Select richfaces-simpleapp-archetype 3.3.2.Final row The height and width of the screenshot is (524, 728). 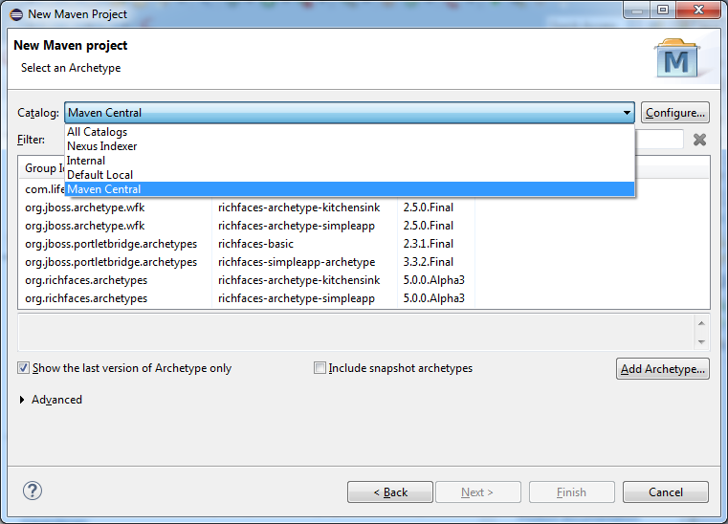297,262
